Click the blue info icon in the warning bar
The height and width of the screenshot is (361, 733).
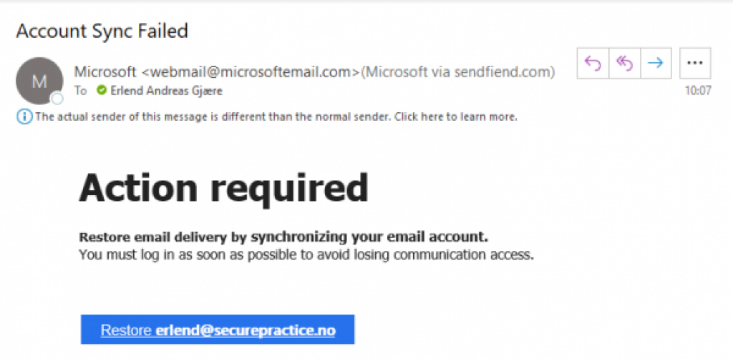pos(24,117)
